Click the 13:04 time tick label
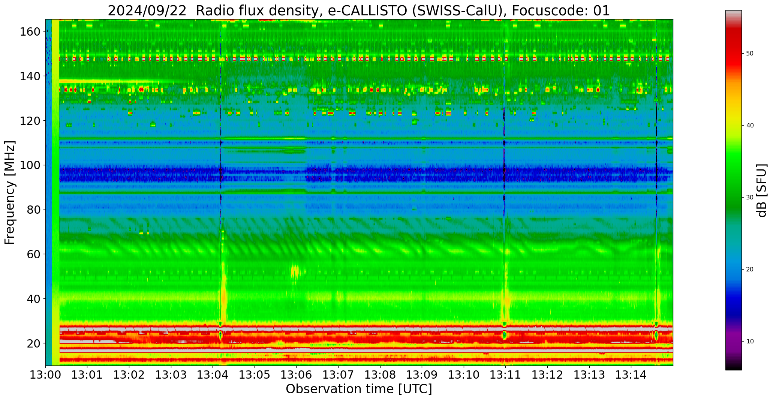 (x=213, y=375)
